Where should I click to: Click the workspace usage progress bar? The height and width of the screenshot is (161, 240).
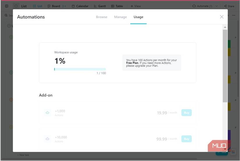tap(80, 69)
